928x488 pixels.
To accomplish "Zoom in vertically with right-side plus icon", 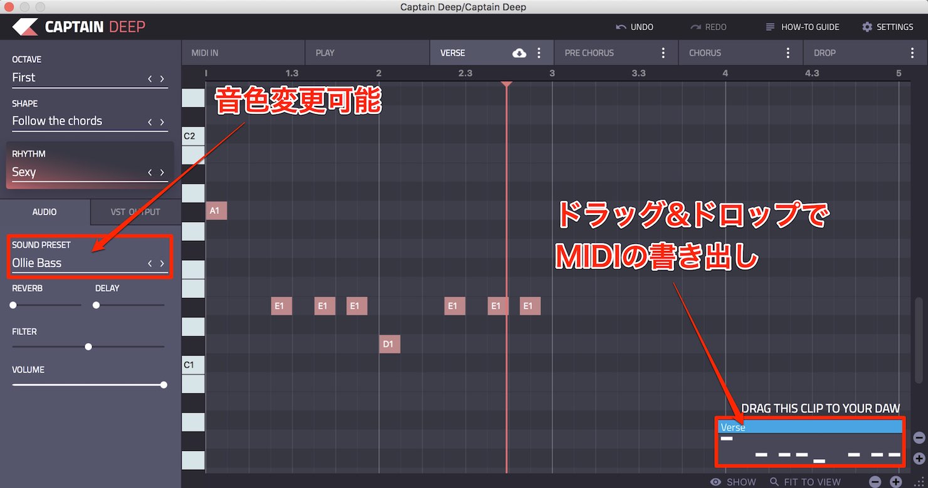I will [919, 458].
